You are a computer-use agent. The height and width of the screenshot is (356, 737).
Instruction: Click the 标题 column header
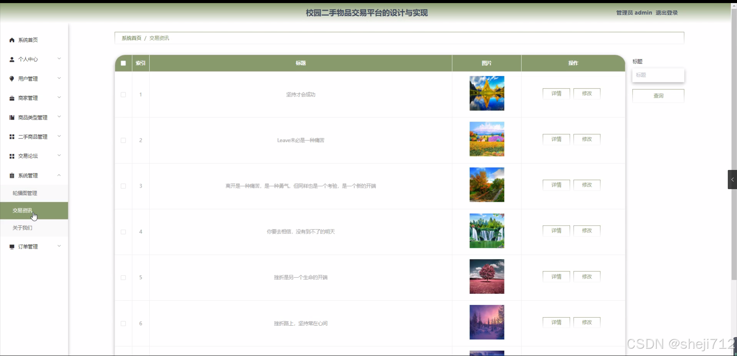301,63
